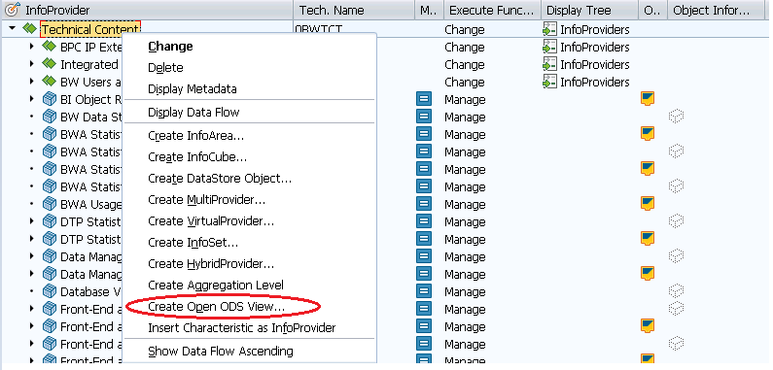The image size is (773, 370).
Task: Select the BWA Usage tree row
Action: click(x=90, y=204)
